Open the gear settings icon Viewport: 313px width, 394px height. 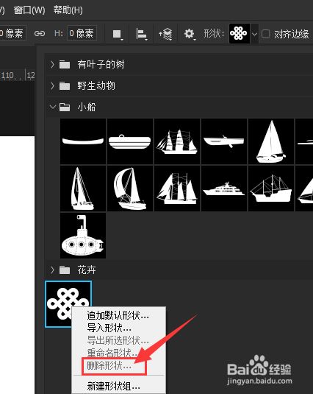coord(190,34)
